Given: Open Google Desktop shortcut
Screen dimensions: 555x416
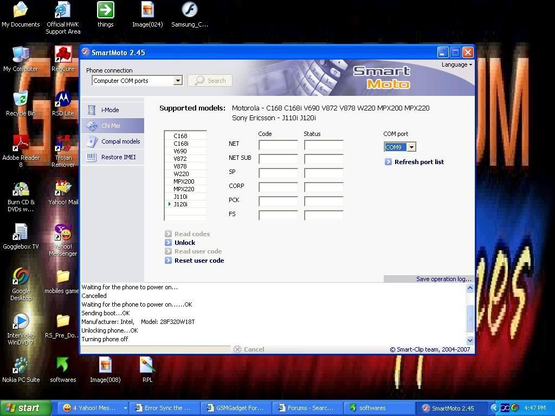Looking at the screenshot, I should (21, 285).
